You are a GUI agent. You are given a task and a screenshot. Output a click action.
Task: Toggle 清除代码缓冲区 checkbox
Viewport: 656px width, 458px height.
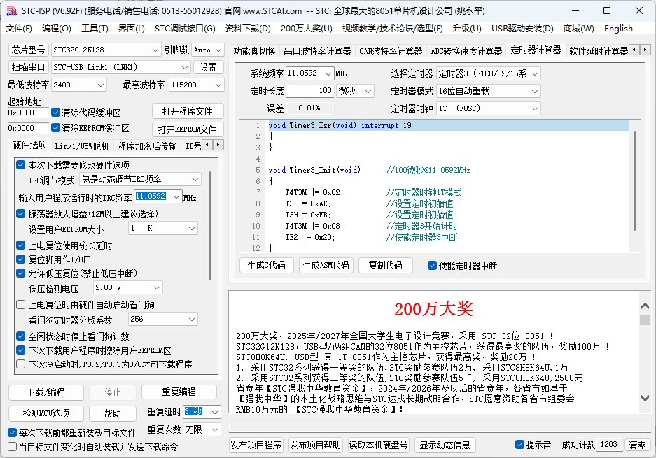click(55, 113)
